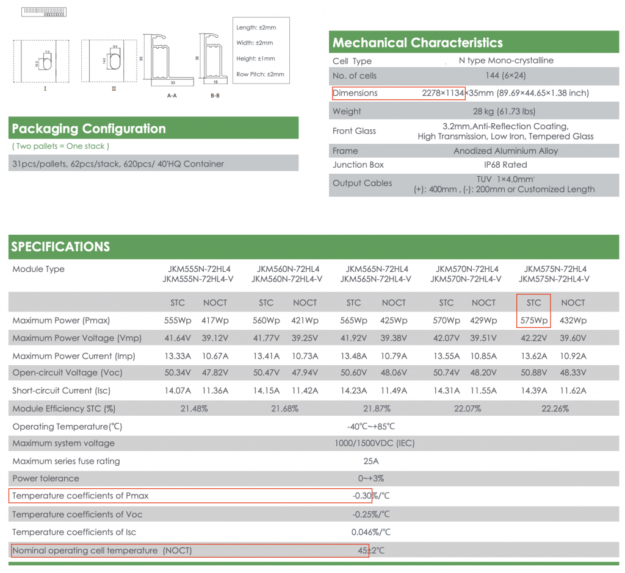625x573 pixels.
Task: Click the 10.92A Imp value
Action: (x=573, y=356)
